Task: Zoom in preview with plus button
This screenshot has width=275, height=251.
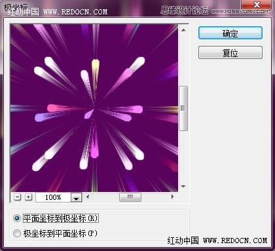Action: point(28,197)
